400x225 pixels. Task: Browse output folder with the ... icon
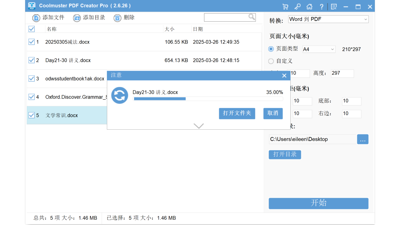click(362, 139)
